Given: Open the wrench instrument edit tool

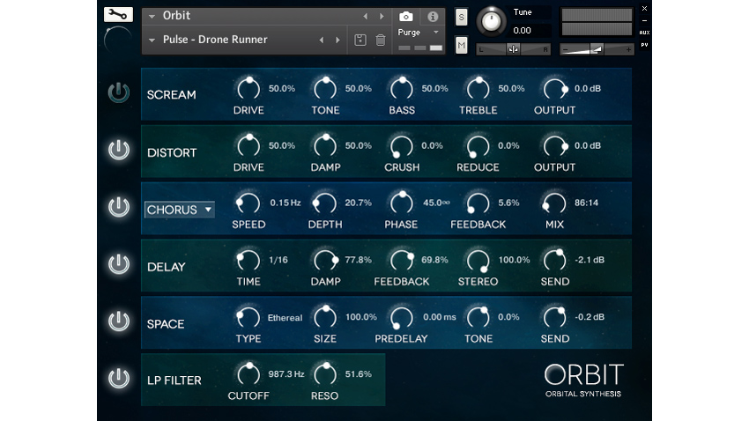Looking at the screenshot, I should tap(118, 14).
